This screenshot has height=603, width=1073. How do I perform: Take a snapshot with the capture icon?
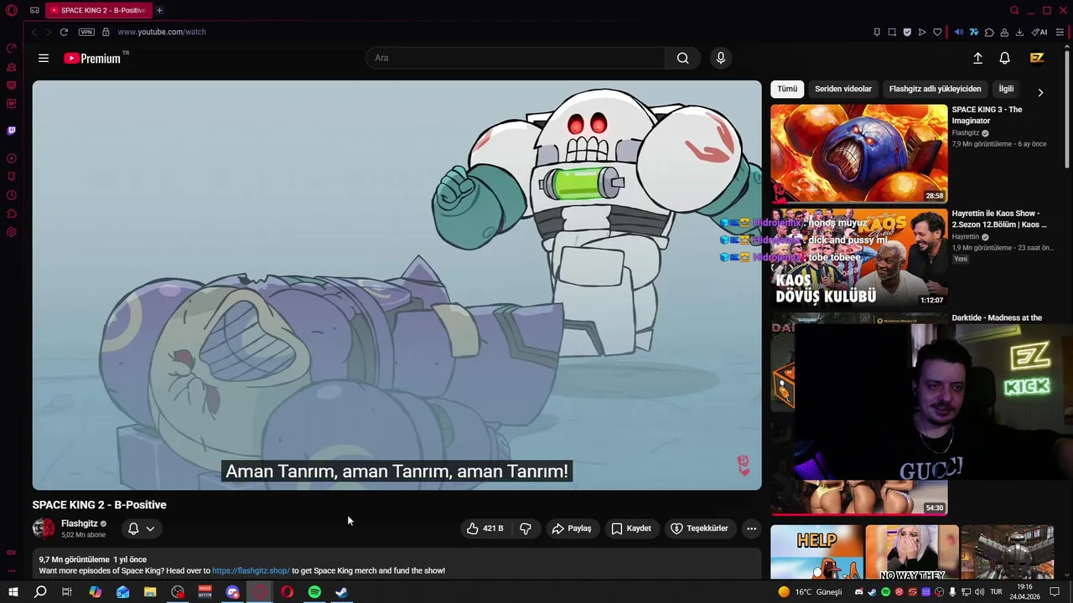pos(892,32)
